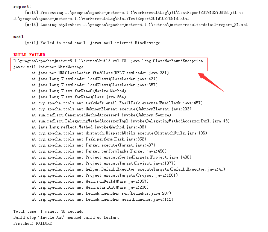Click the DispatchUtils.execute stack line

tap(119, 133)
